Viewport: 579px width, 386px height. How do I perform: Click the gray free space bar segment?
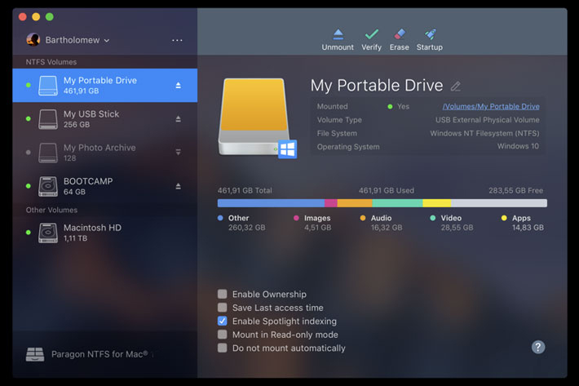[499, 203]
